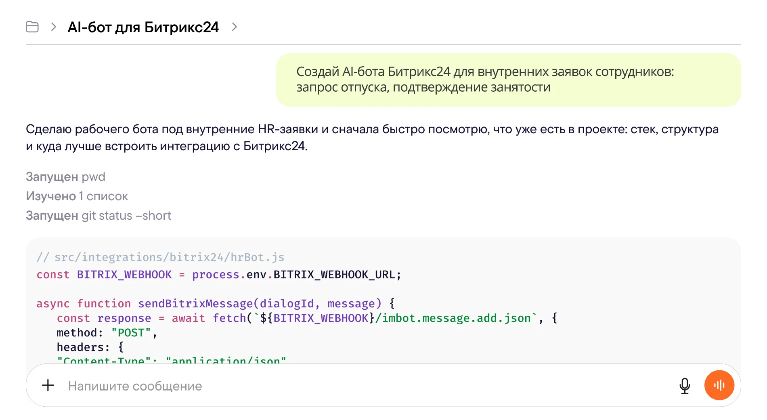Click the code comment "src/integrations/bitrix24/hrBot.js"
The image size is (767, 420).
(x=160, y=257)
